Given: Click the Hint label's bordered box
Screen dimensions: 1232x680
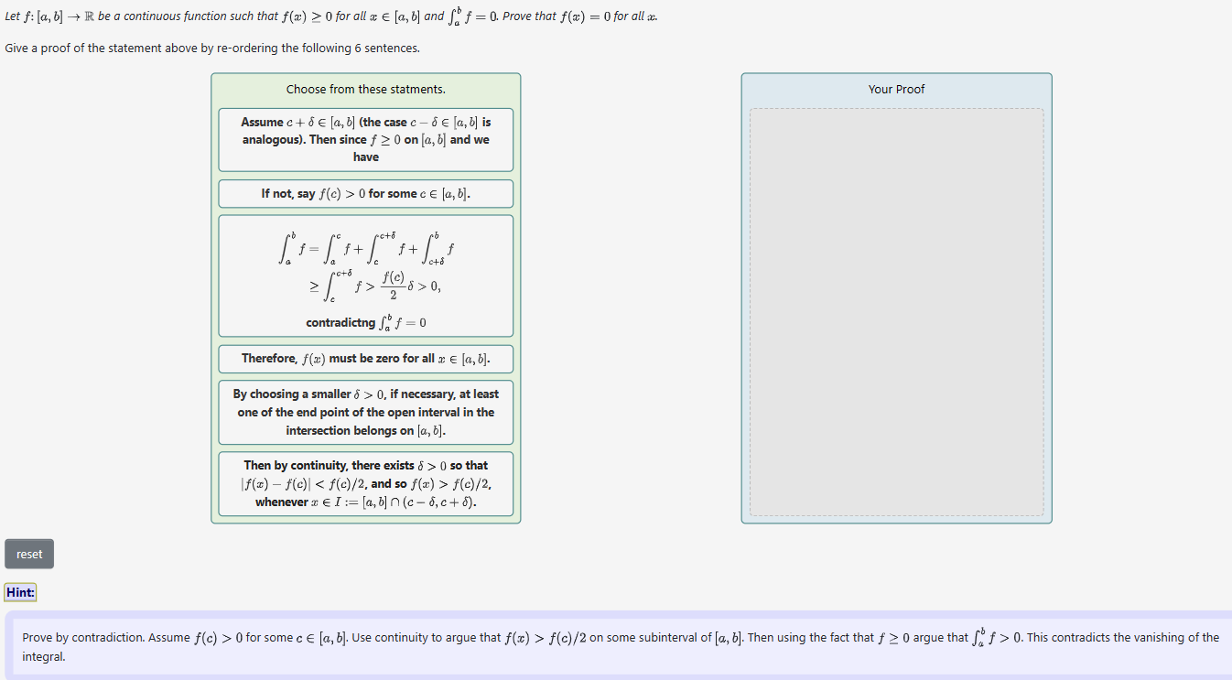Looking at the screenshot, I should coord(20,592).
